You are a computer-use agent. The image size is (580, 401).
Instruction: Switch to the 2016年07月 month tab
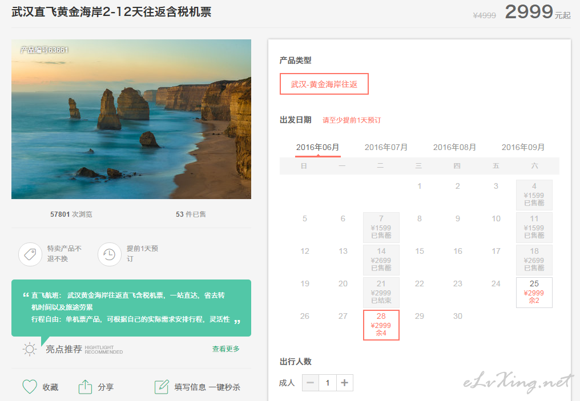pos(386,148)
